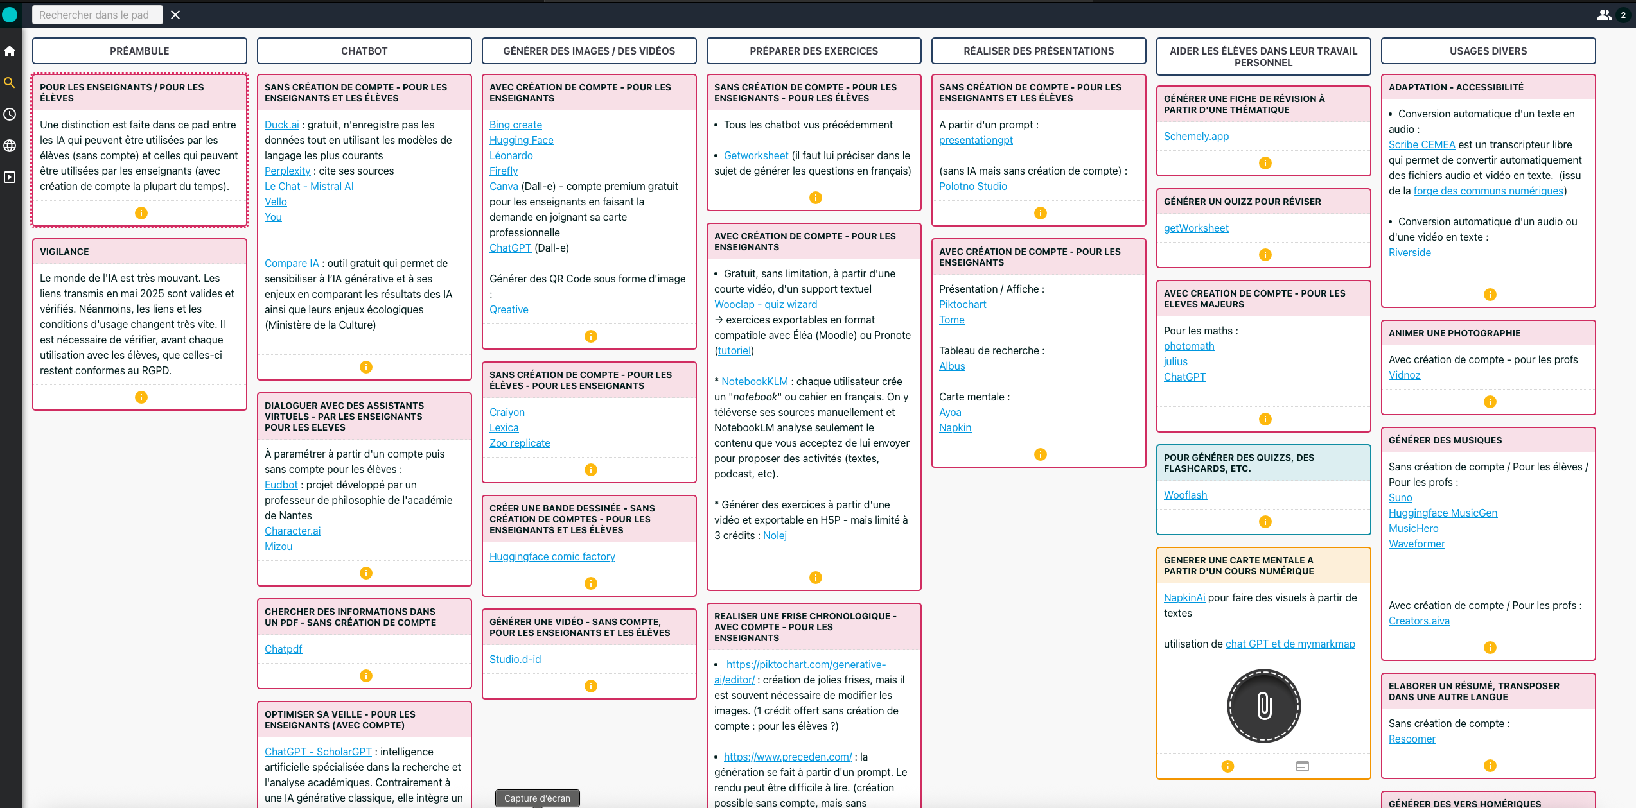Screen dimensions: 1636x808
Task: Open info icon on Pour les enseignants card
Action: pyautogui.click(x=141, y=213)
